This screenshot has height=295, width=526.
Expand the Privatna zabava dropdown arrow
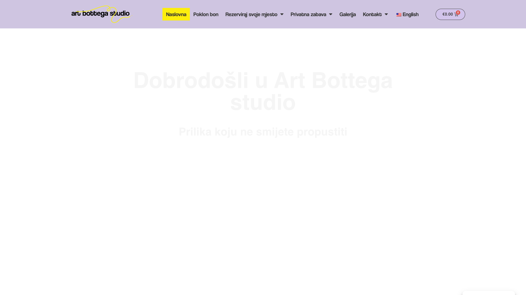tap(331, 14)
